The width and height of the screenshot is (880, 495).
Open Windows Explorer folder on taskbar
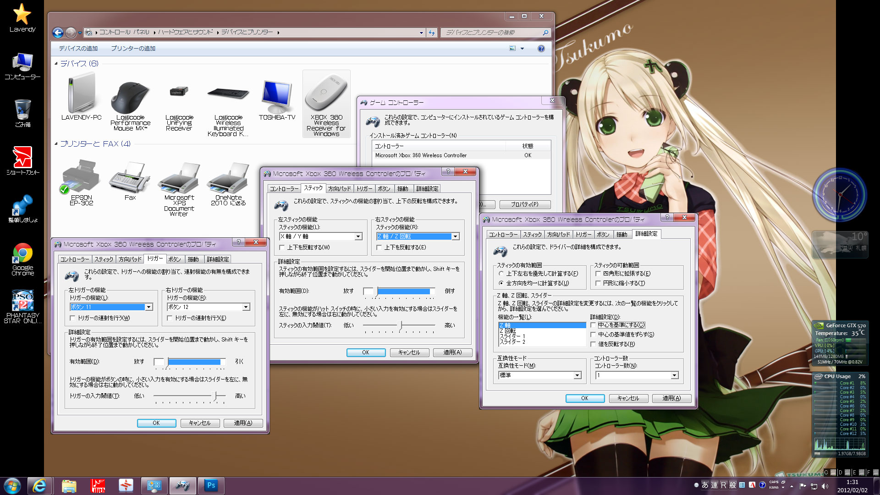[x=69, y=485]
